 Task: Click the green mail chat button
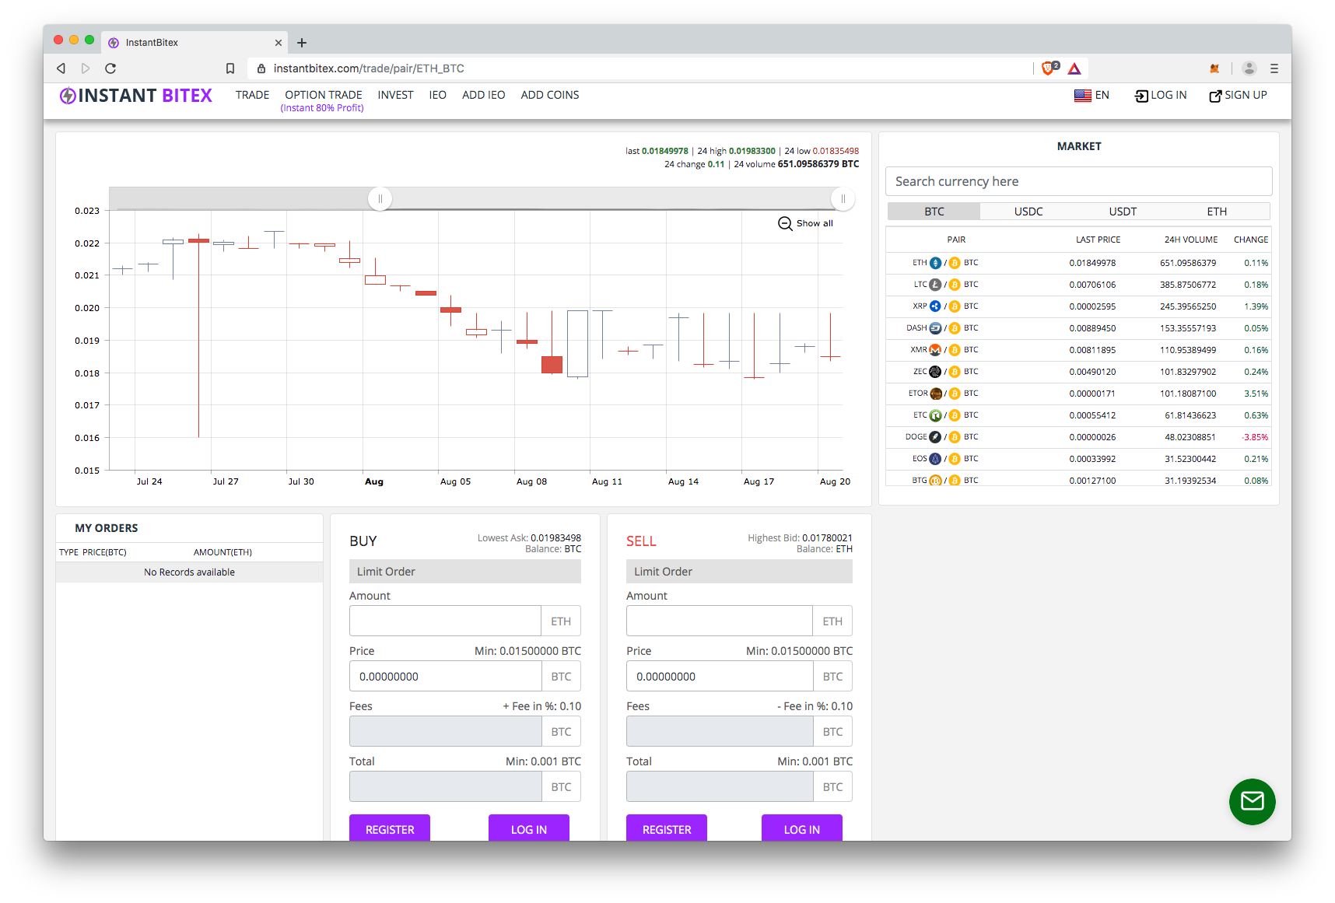click(x=1252, y=801)
